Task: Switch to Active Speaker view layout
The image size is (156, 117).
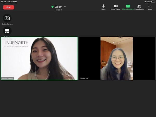Action: pyautogui.click(x=7, y=31)
